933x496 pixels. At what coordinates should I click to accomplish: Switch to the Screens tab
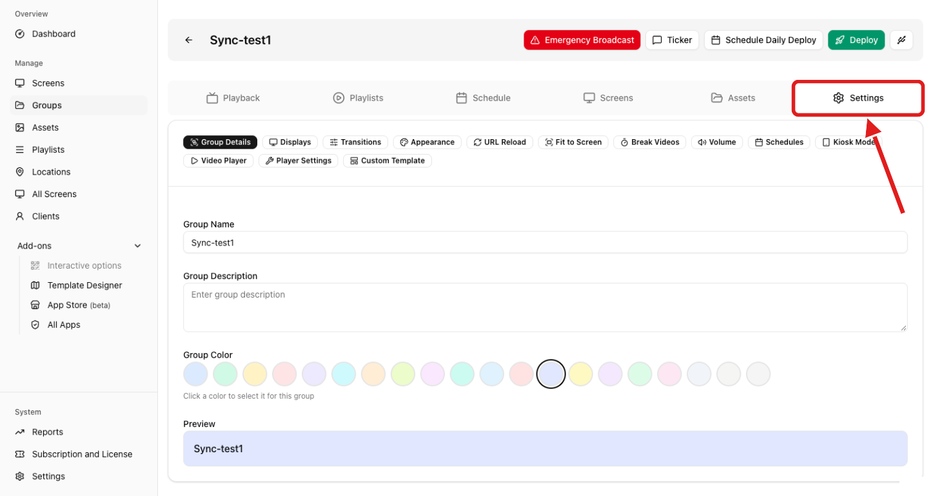[608, 98]
